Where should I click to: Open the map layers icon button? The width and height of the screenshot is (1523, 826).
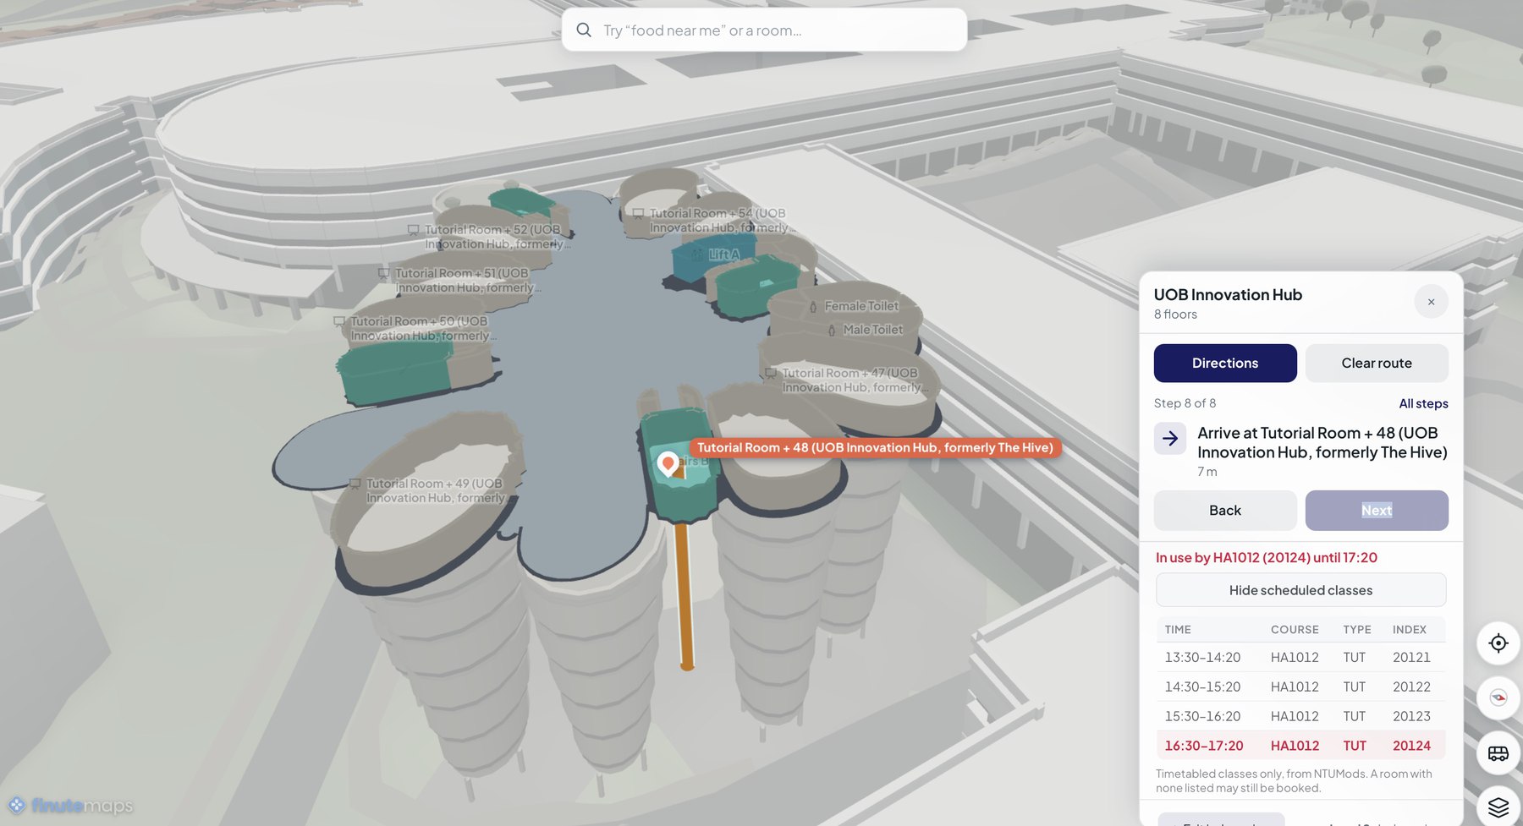pyautogui.click(x=1498, y=807)
